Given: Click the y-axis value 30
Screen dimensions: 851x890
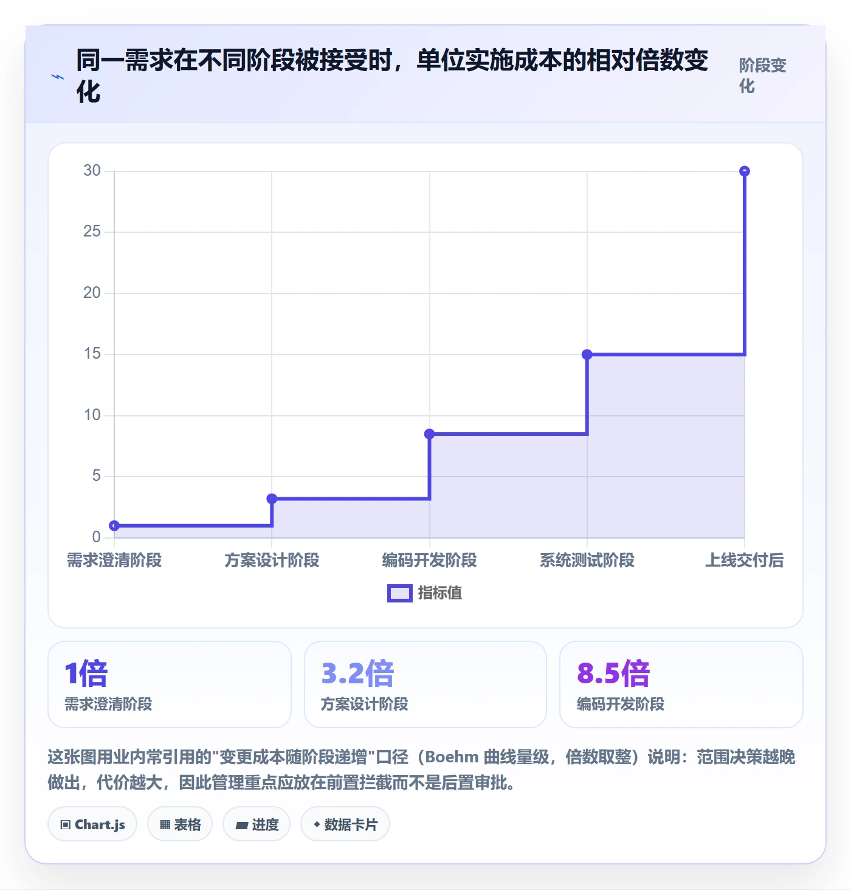Looking at the screenshot, I should pyautogui.click(x=92, y=171).
